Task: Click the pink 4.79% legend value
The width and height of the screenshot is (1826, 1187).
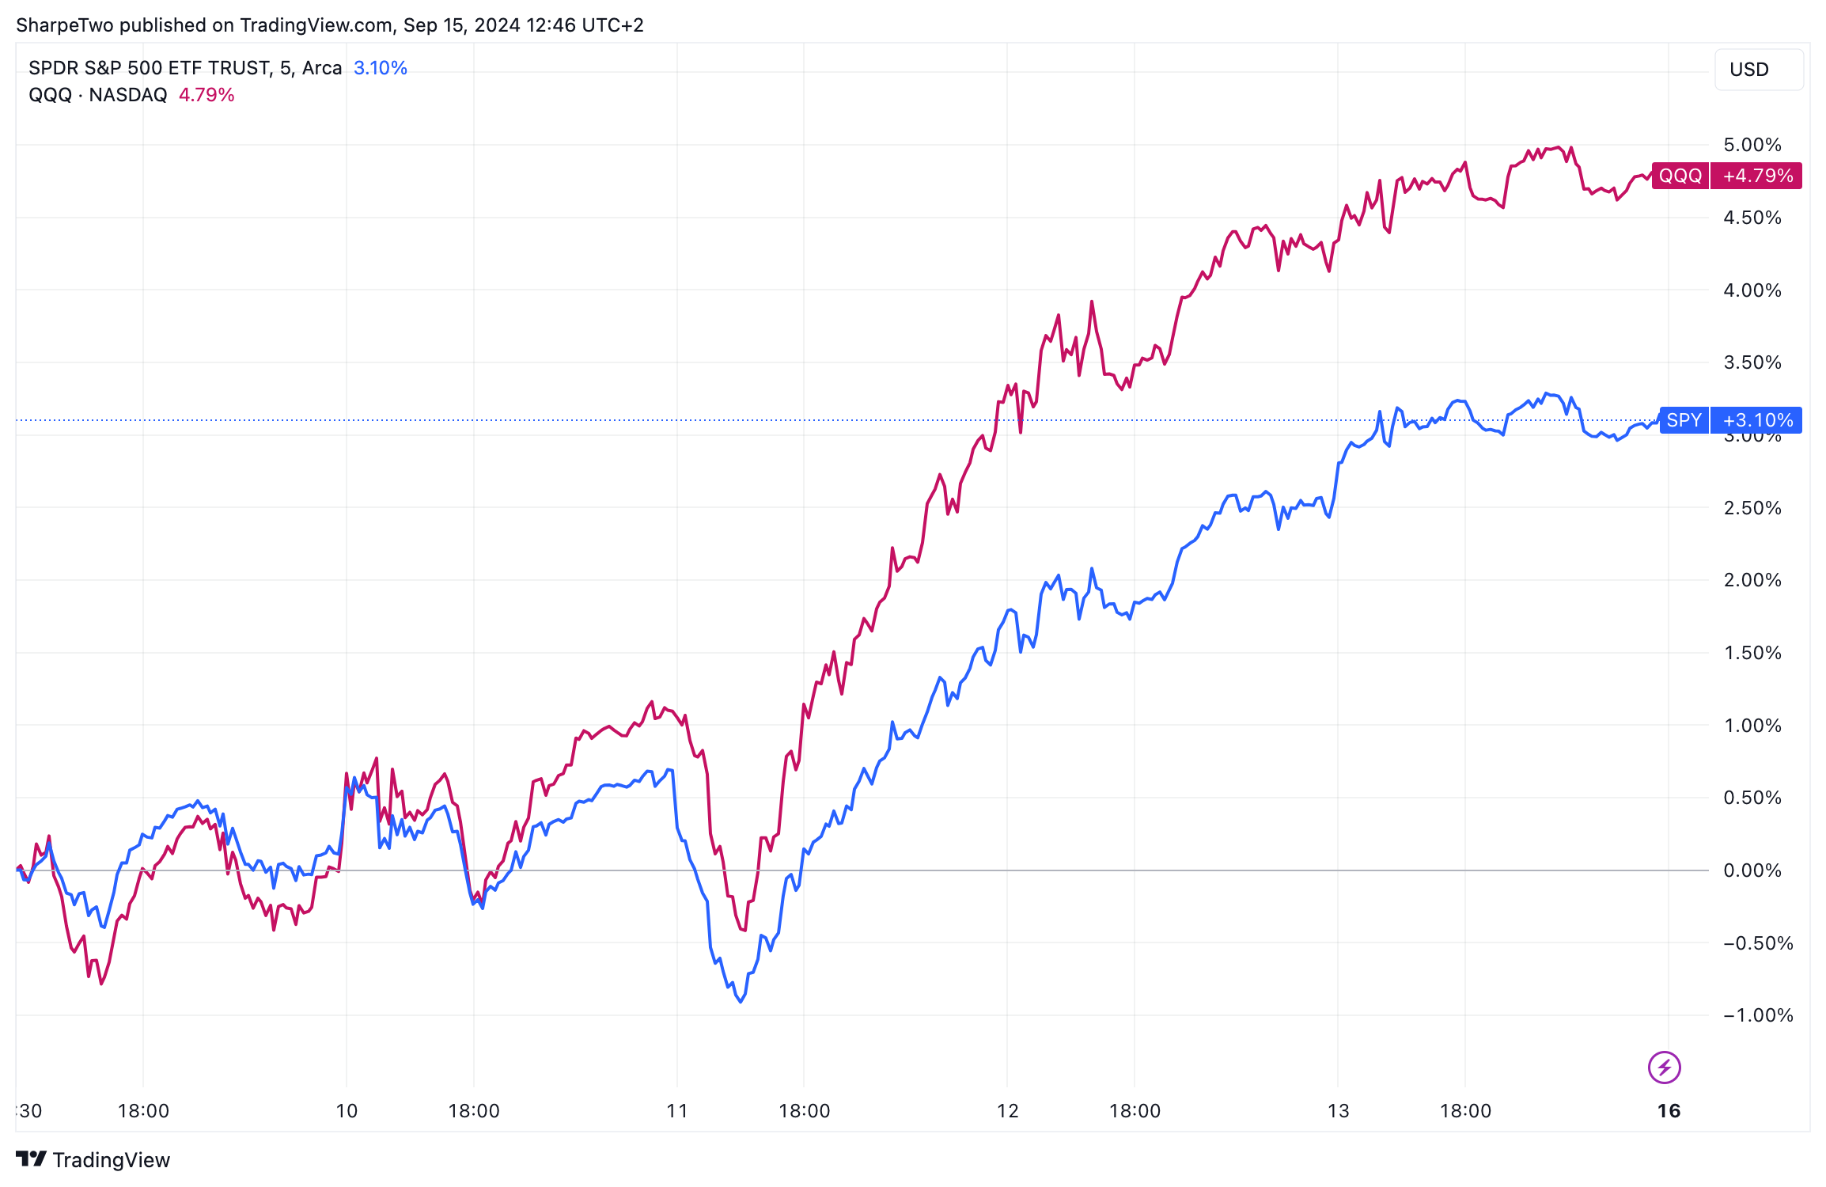Action: coord(206,95)
